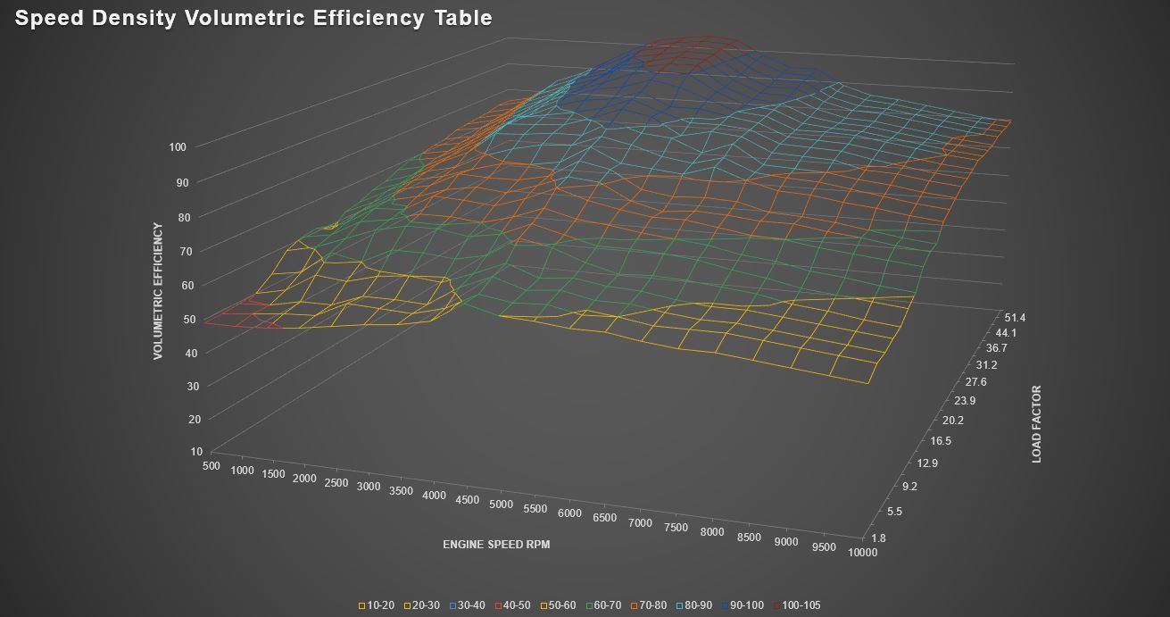Click the 10-20 legend color marker
Image resolution: width=1170 pixels, height=617 pixels.
pyautogui.click(x=362, y=605)
